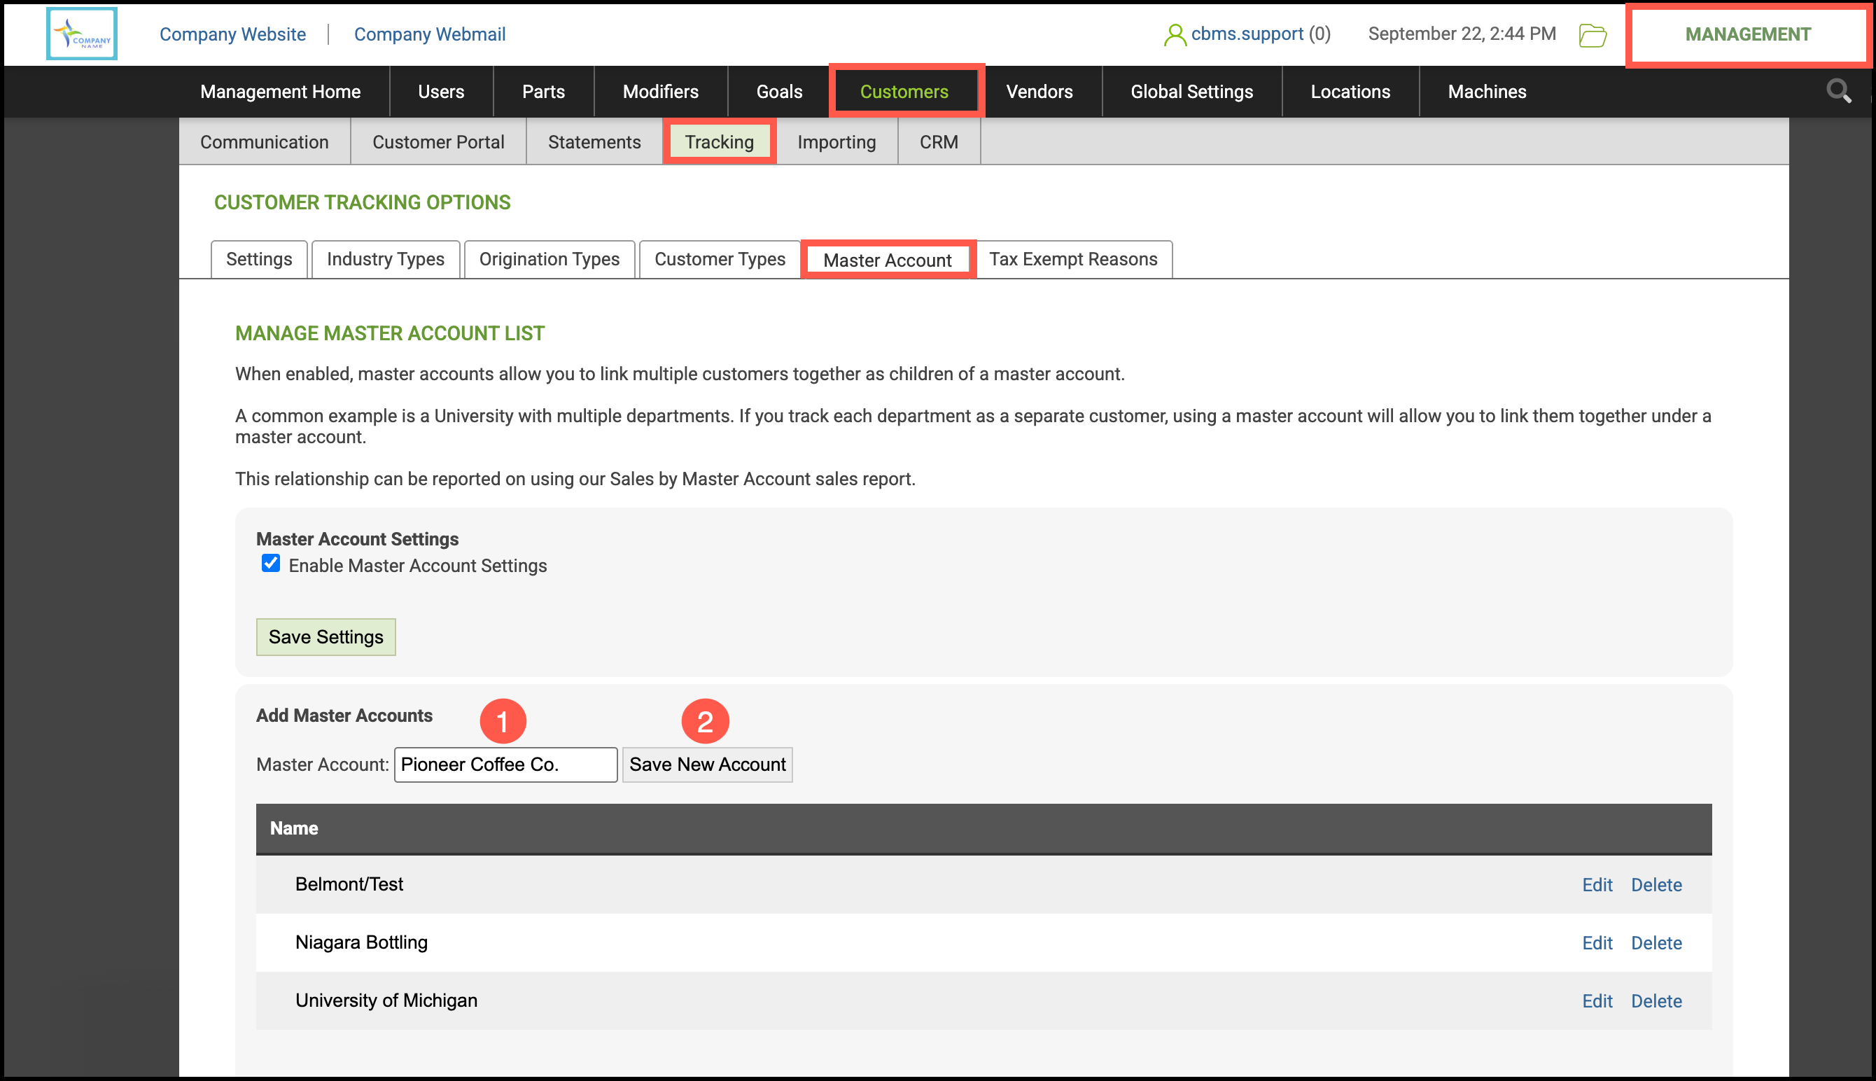Click the company logo icon

pos(82,34)
